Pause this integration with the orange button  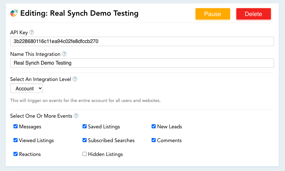click(213, 14)
